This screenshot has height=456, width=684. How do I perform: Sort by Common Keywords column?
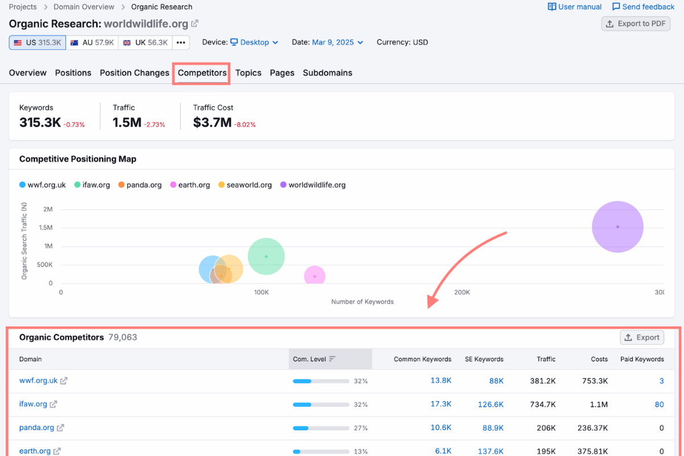[422, 359]
